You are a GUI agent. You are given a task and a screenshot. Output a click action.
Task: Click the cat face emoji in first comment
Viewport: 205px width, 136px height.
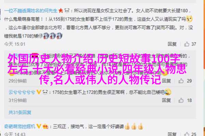click(189, 19)
